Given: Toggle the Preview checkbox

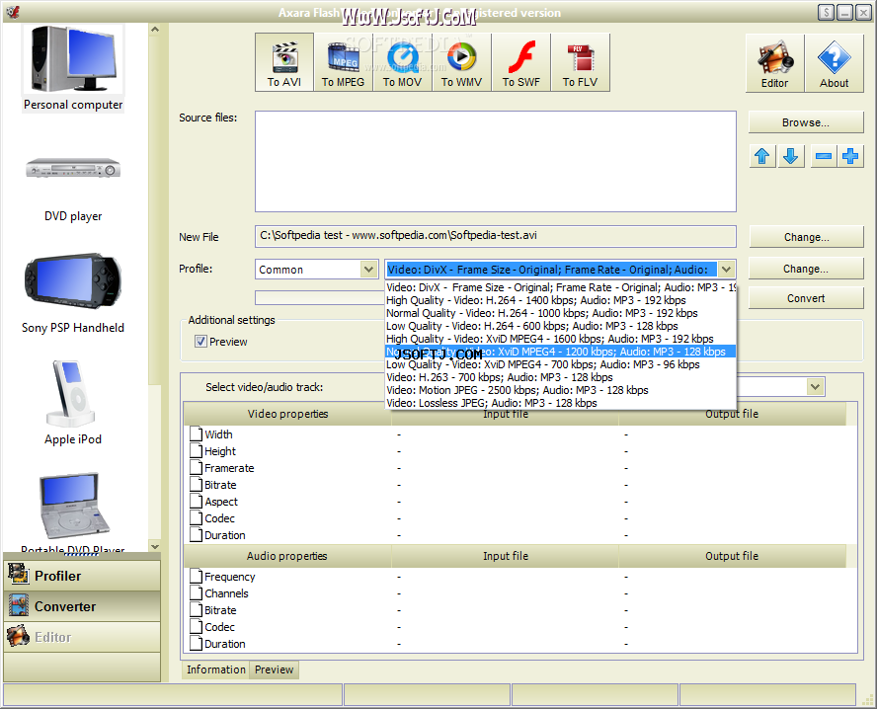Looking at the screenshot, I should (x=200, y=341).
